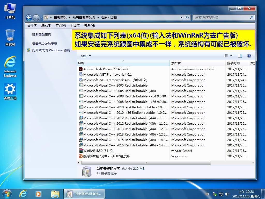Select Visual C++ 2015 Redistributable (x64) icon
This screenshot has height=199, width=265.
(81, 140)
